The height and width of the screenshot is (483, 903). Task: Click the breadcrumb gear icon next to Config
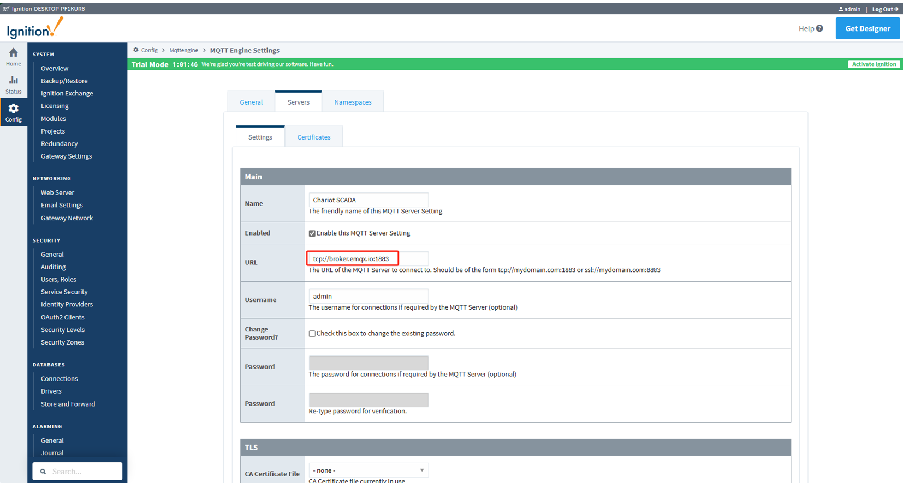[136, 50]
